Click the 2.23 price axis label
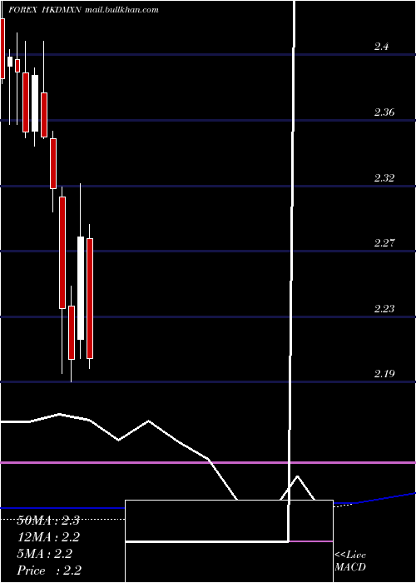416x583 pixels. 384,309
